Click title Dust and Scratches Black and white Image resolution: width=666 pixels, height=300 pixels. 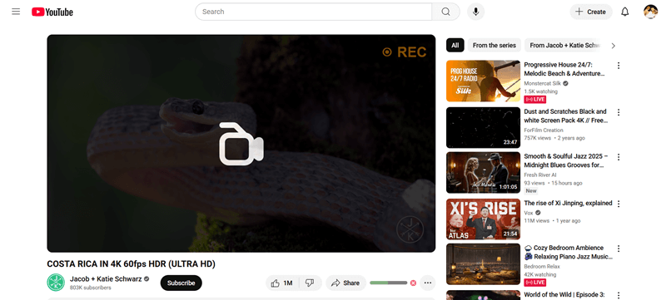click(x=566, y=116)
